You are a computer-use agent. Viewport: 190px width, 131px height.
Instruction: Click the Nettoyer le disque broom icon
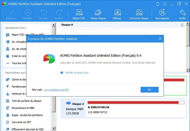(x=8, y=94)
